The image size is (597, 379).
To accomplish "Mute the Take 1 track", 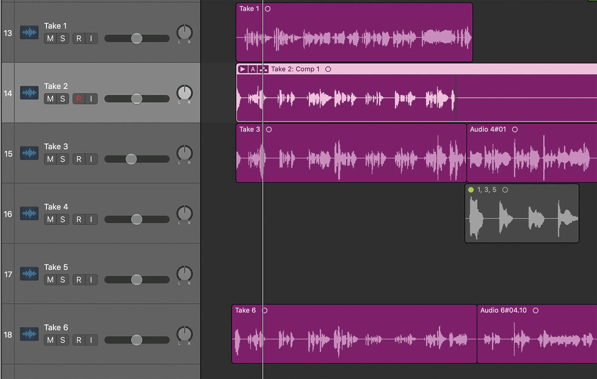I will point(50,38).
